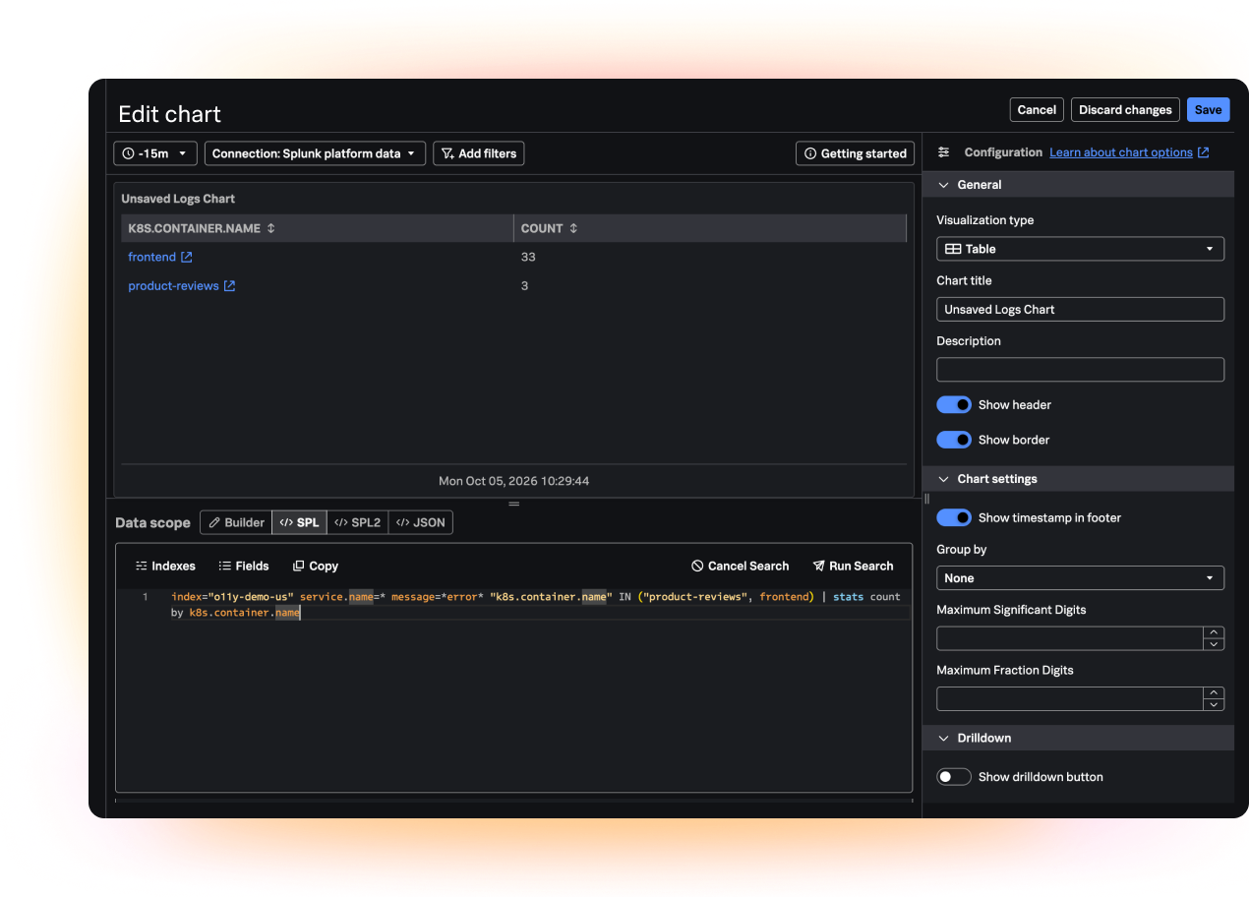The image size is (1249, 897).
Task: Click the count value 33
Action: point(528,257)
